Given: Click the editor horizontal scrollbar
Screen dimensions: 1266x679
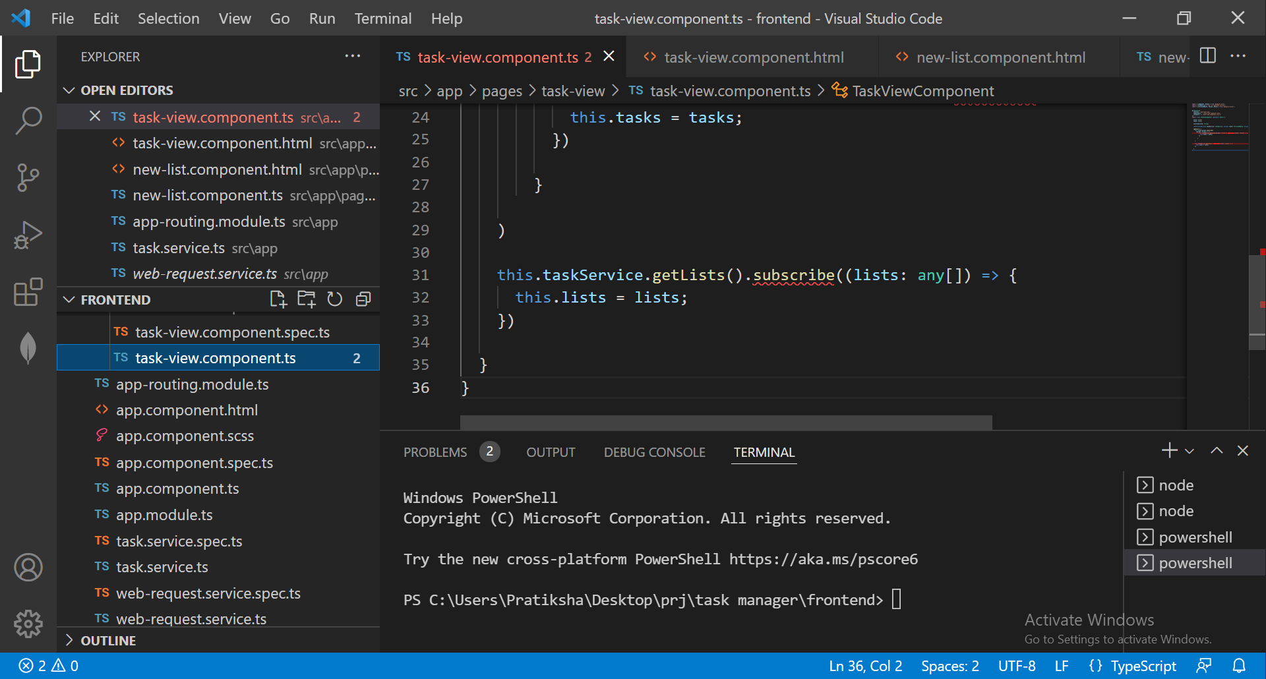Looking at the screenshot, I should pyautogui.click(x=725, y=423).
